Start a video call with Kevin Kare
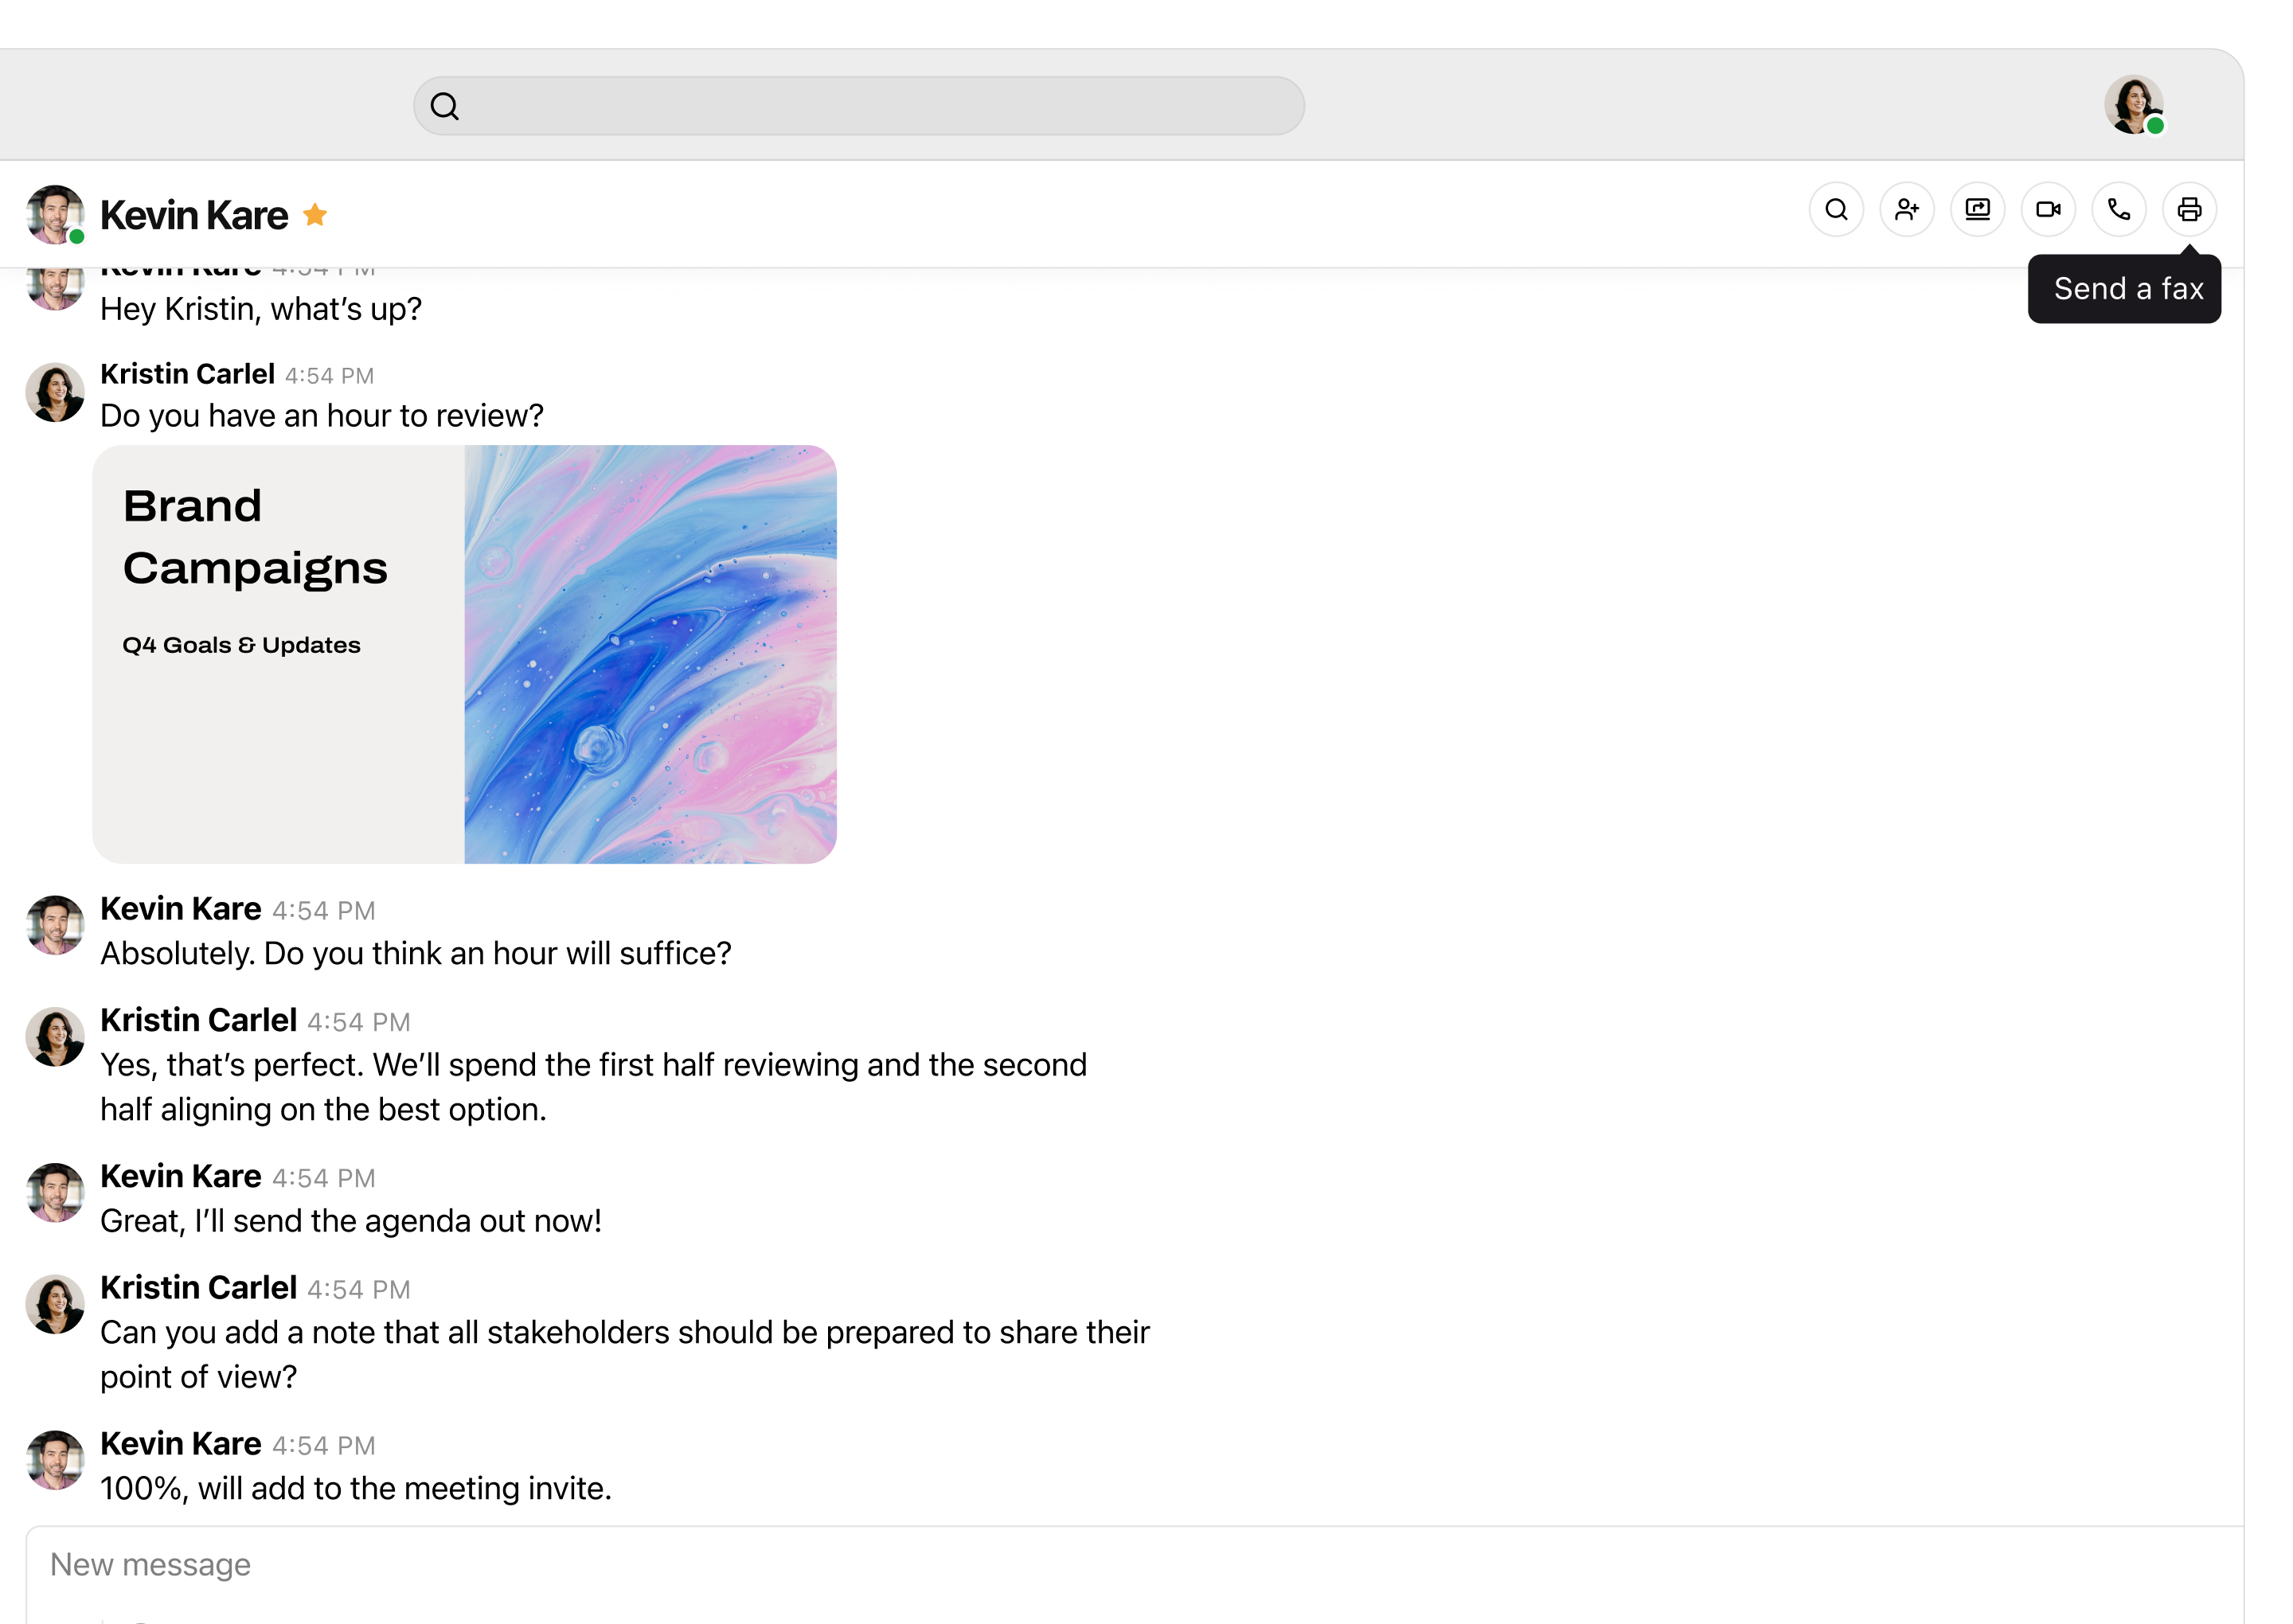Screen dimensions: 2293x1624 pyautogui.click(x=2048, y=210)
